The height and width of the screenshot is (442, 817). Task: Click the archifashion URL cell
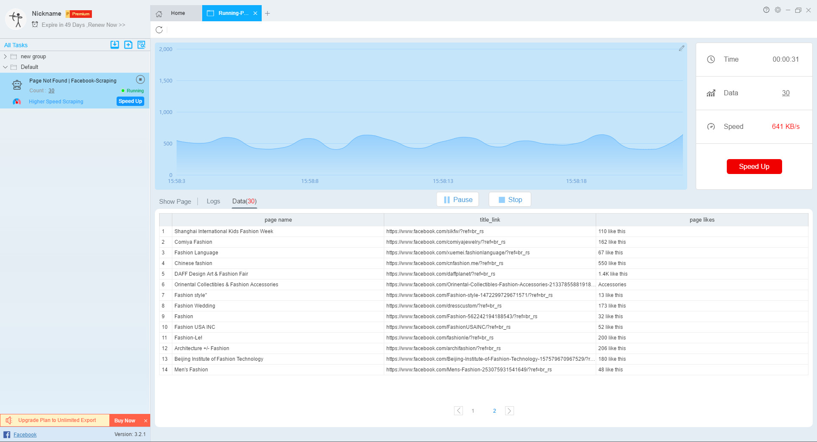[490, 348]
